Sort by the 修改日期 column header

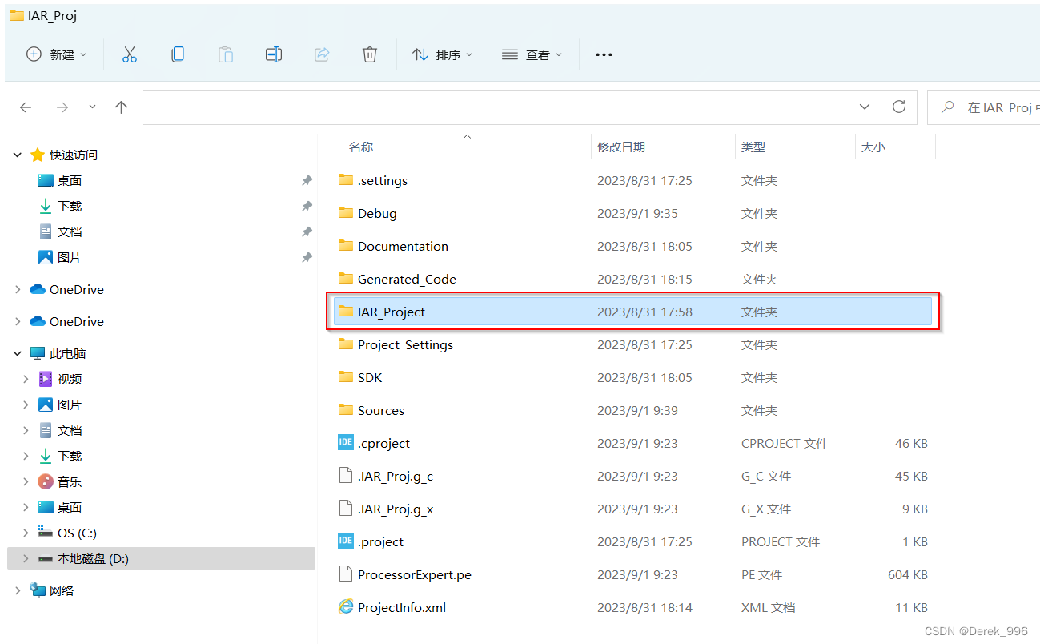pyautogui.click(x=621, y=147)
